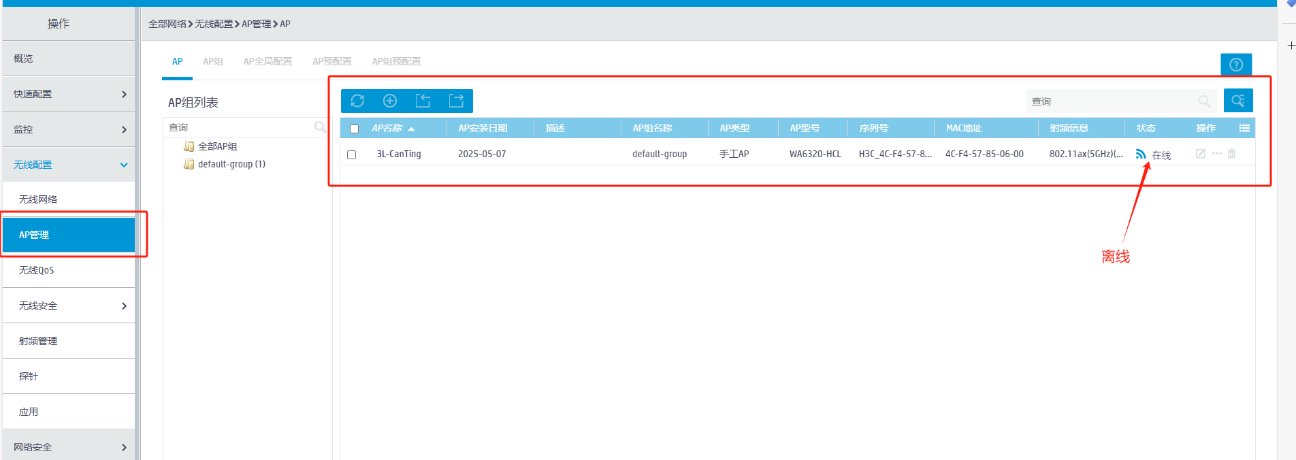The width and height of the screenshot is (1296, 460).
Task: Click the serial number H3C_4C-F4-57-8...
Action: (x=895, y=154)
